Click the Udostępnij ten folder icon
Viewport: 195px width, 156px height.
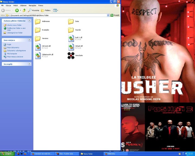click(x=5, y=33)
